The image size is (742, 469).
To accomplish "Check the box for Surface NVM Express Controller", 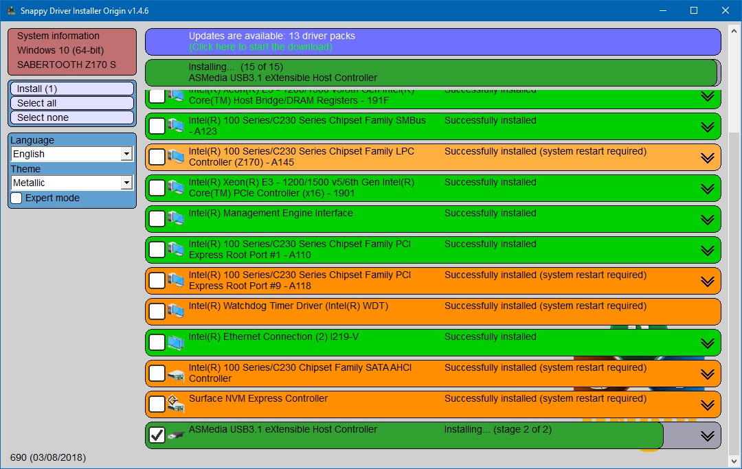I will [x=157, y=404].
